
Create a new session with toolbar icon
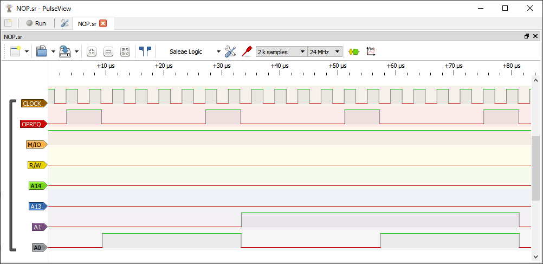15,51
